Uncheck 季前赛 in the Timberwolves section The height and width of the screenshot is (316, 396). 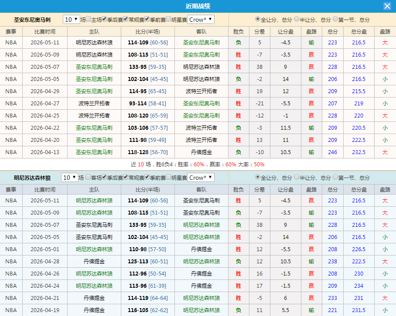[147, 177]
